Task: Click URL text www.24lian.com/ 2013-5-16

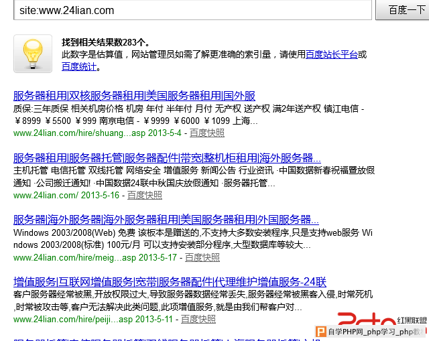Action: (66, 195)
